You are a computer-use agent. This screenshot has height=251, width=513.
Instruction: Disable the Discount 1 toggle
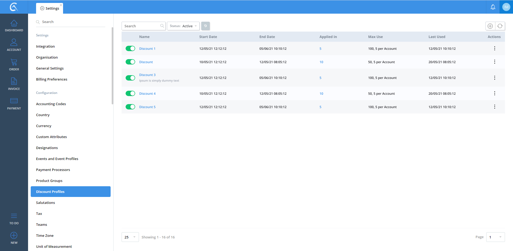click(x=130, y=48)
